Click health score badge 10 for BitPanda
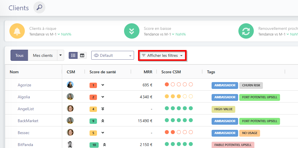The height and width of the screenshot is (148, 298). (x=94, y=145)
